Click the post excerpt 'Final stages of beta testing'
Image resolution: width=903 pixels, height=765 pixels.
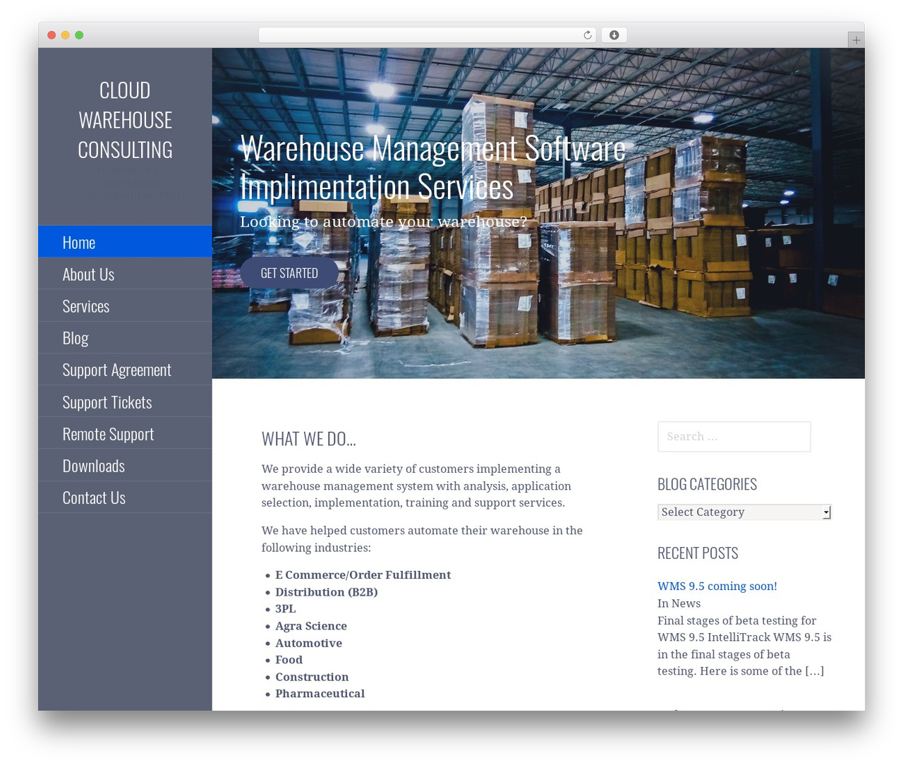744,646
